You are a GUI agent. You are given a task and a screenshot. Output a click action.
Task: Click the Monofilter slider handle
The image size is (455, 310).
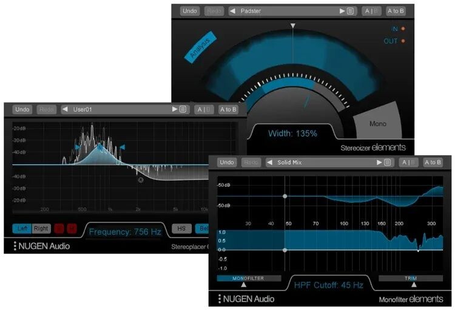click(x=244, y=284)
